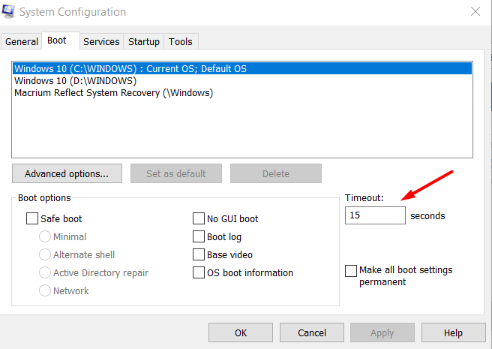Check Make all boot settings permanent

[351, 271]
